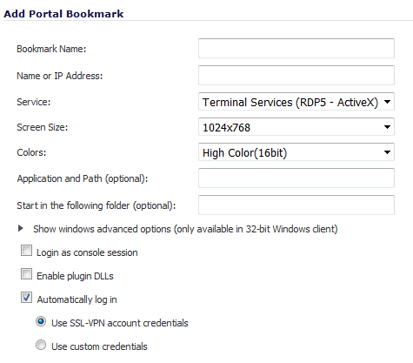413x363 pixels.
Task: Check Enable plugin DLLs box
Action: (26, 274)
